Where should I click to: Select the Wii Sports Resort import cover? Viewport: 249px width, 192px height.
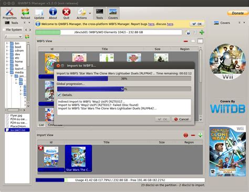coord(51,157)
